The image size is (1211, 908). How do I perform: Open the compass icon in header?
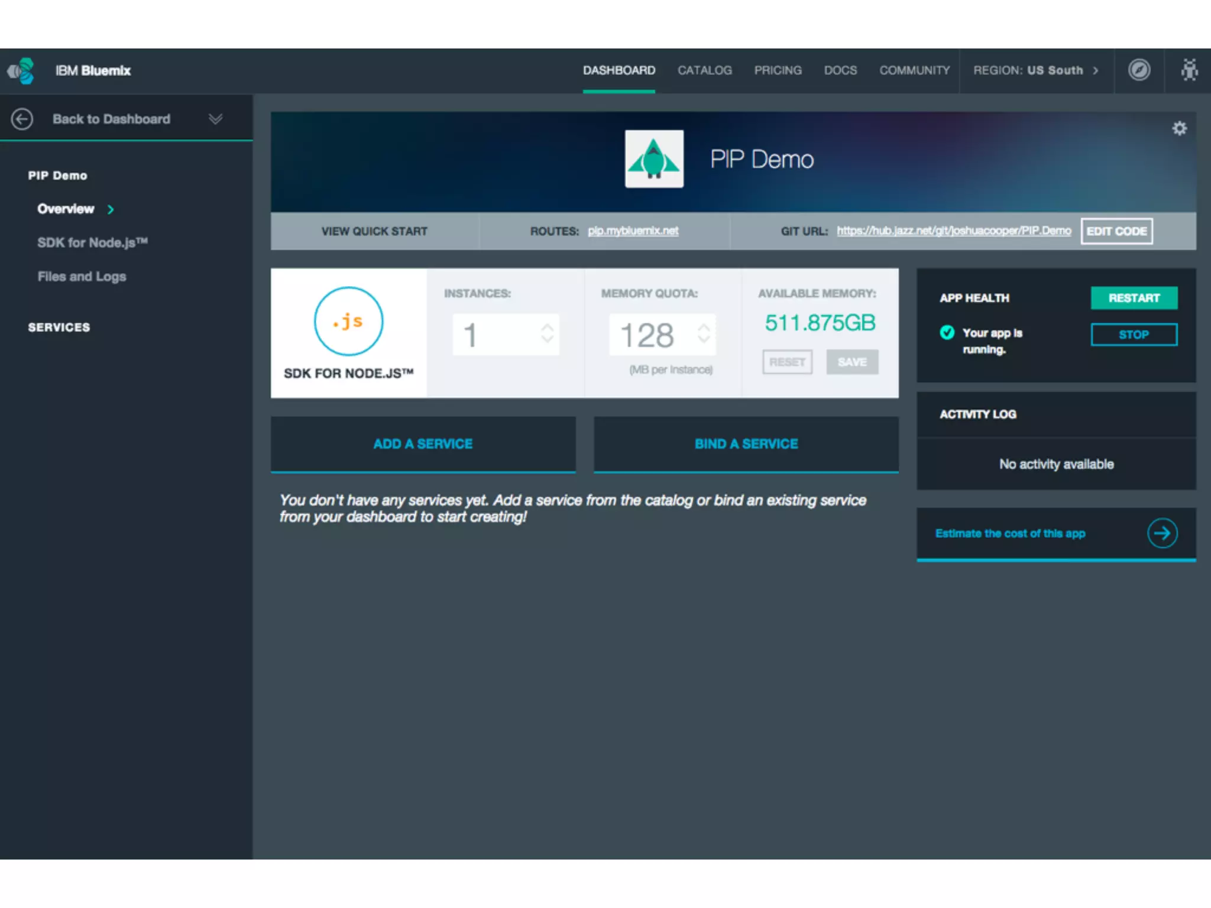tap(1139, 70)
